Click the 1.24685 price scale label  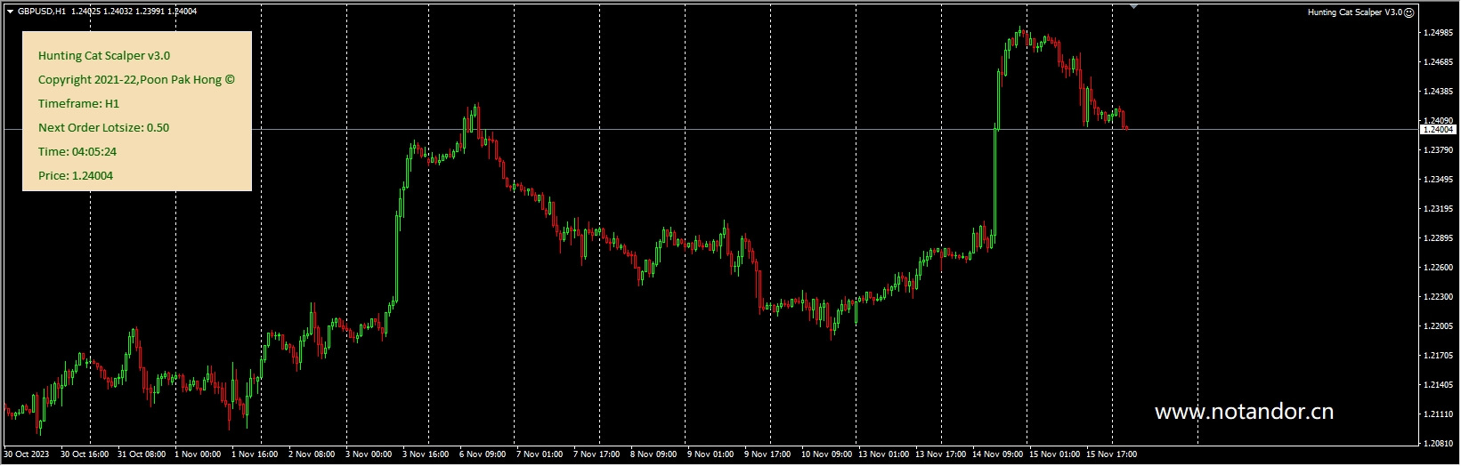1438,62
